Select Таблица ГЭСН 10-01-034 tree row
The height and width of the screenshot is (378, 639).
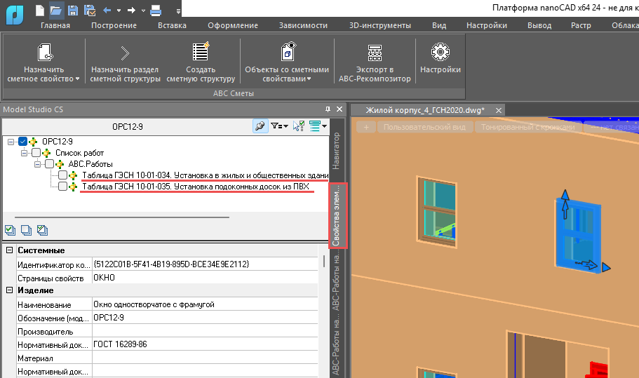(x=206, y=175)
